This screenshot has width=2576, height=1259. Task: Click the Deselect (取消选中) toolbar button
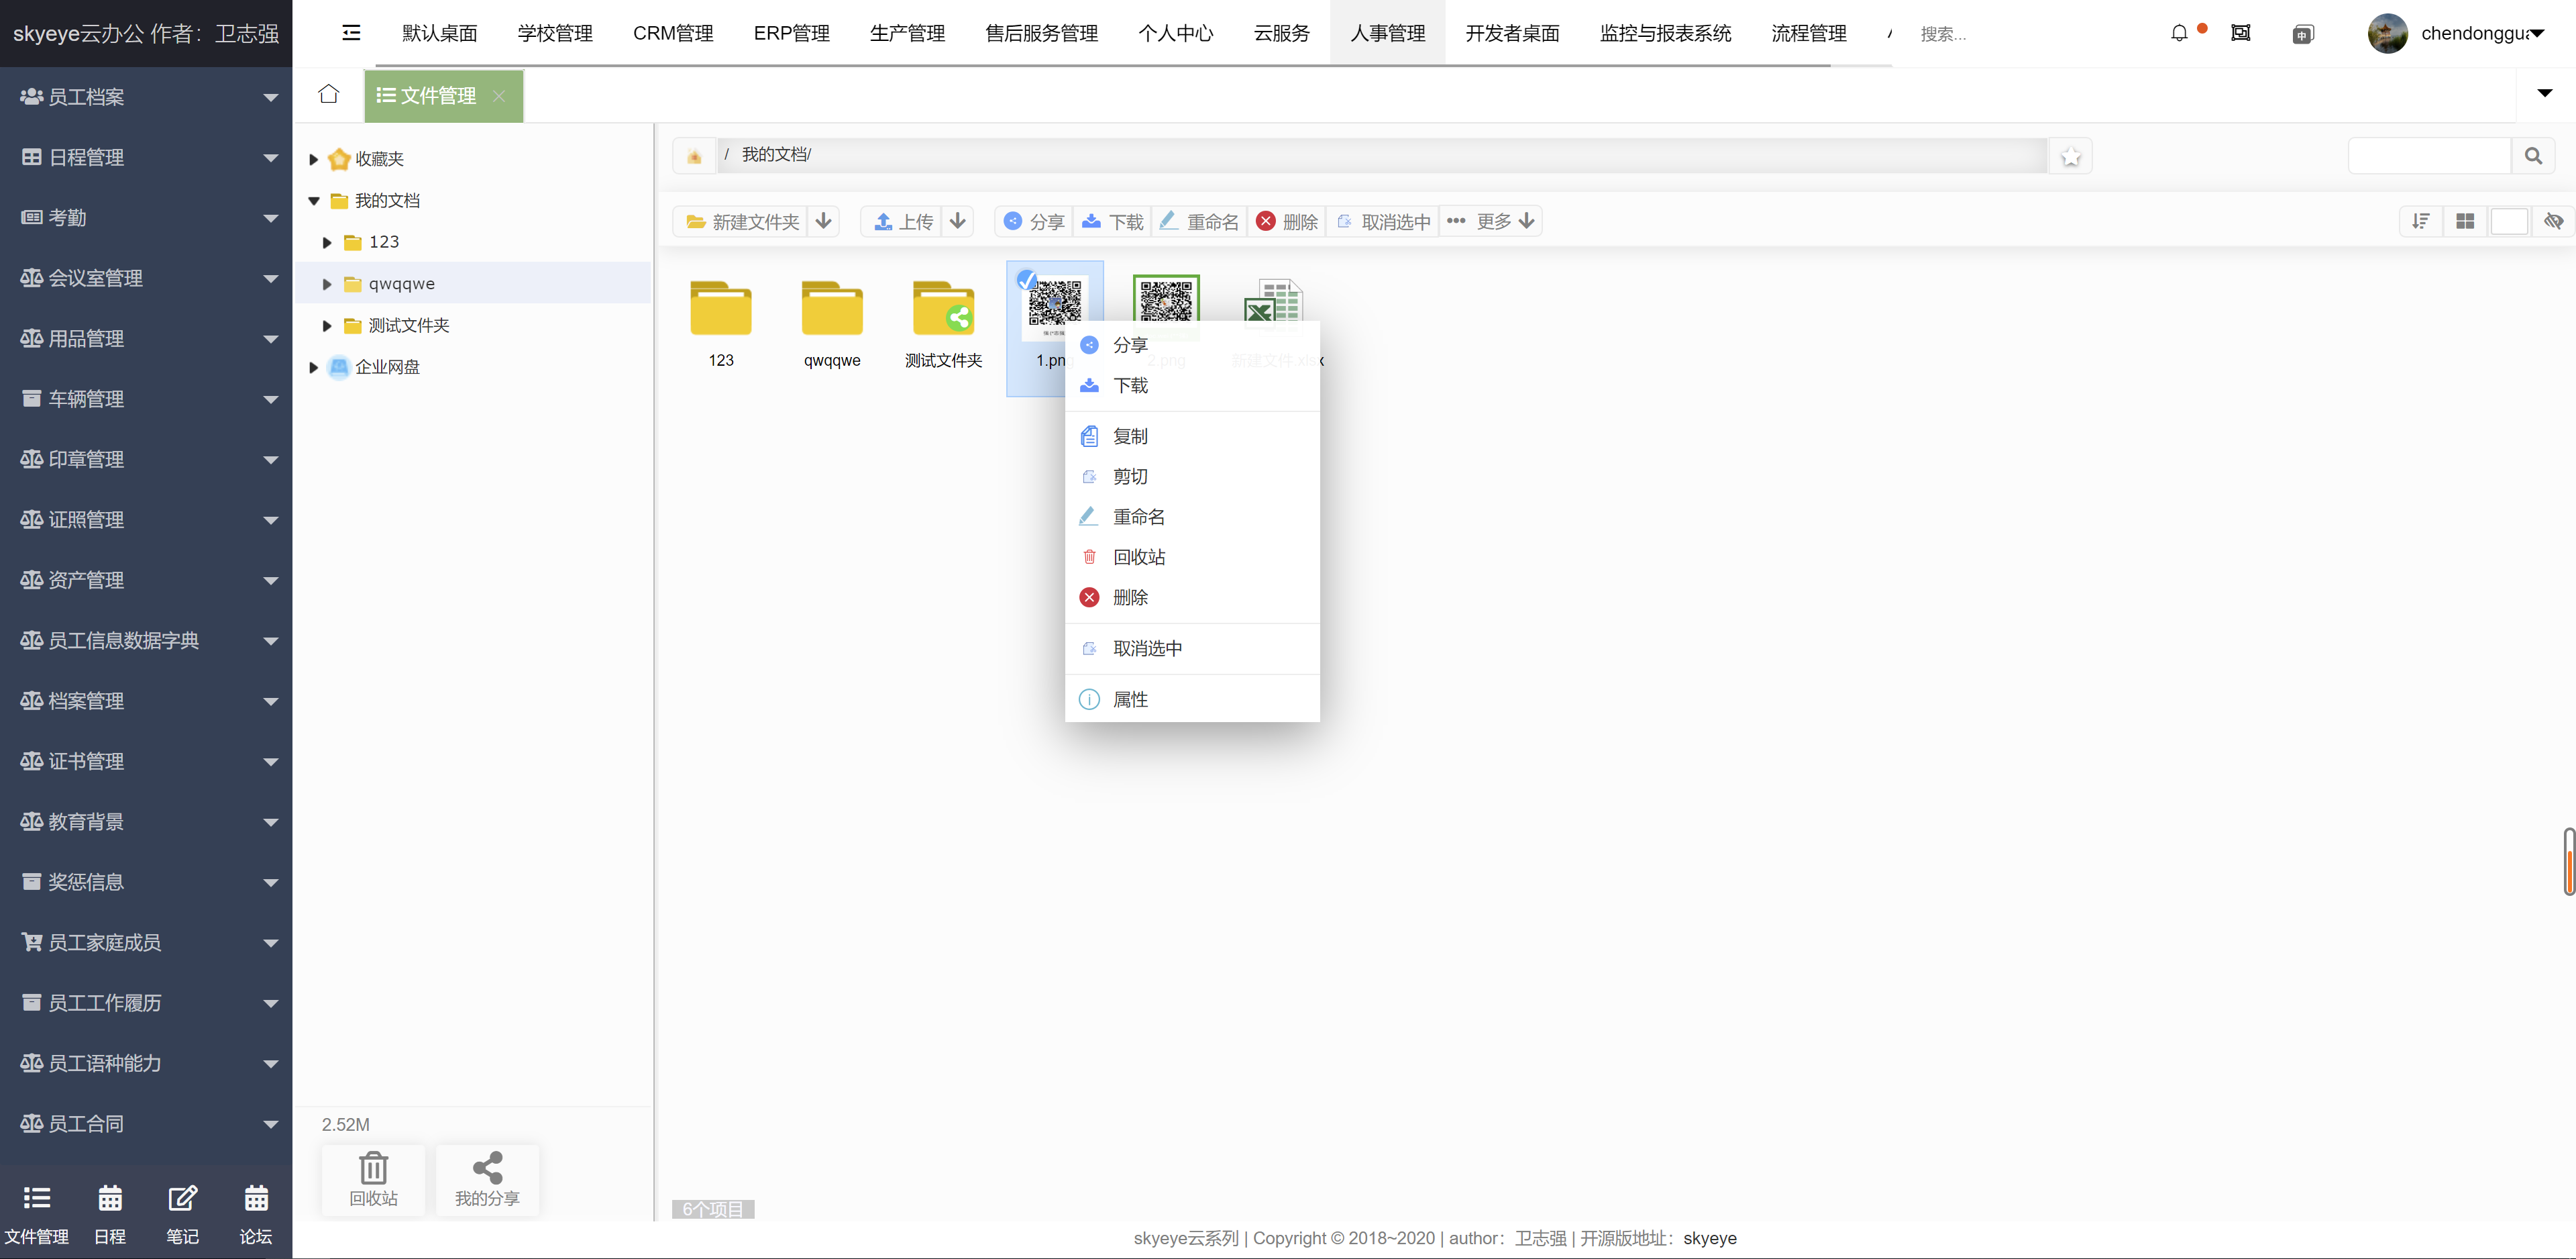[x=1383, y=221]
